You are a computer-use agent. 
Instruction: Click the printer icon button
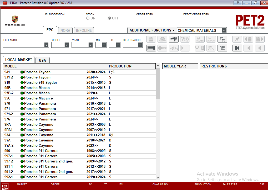(x=151, y=39)
